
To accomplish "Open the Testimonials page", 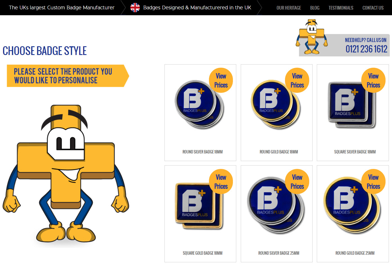I will point(341,8).
